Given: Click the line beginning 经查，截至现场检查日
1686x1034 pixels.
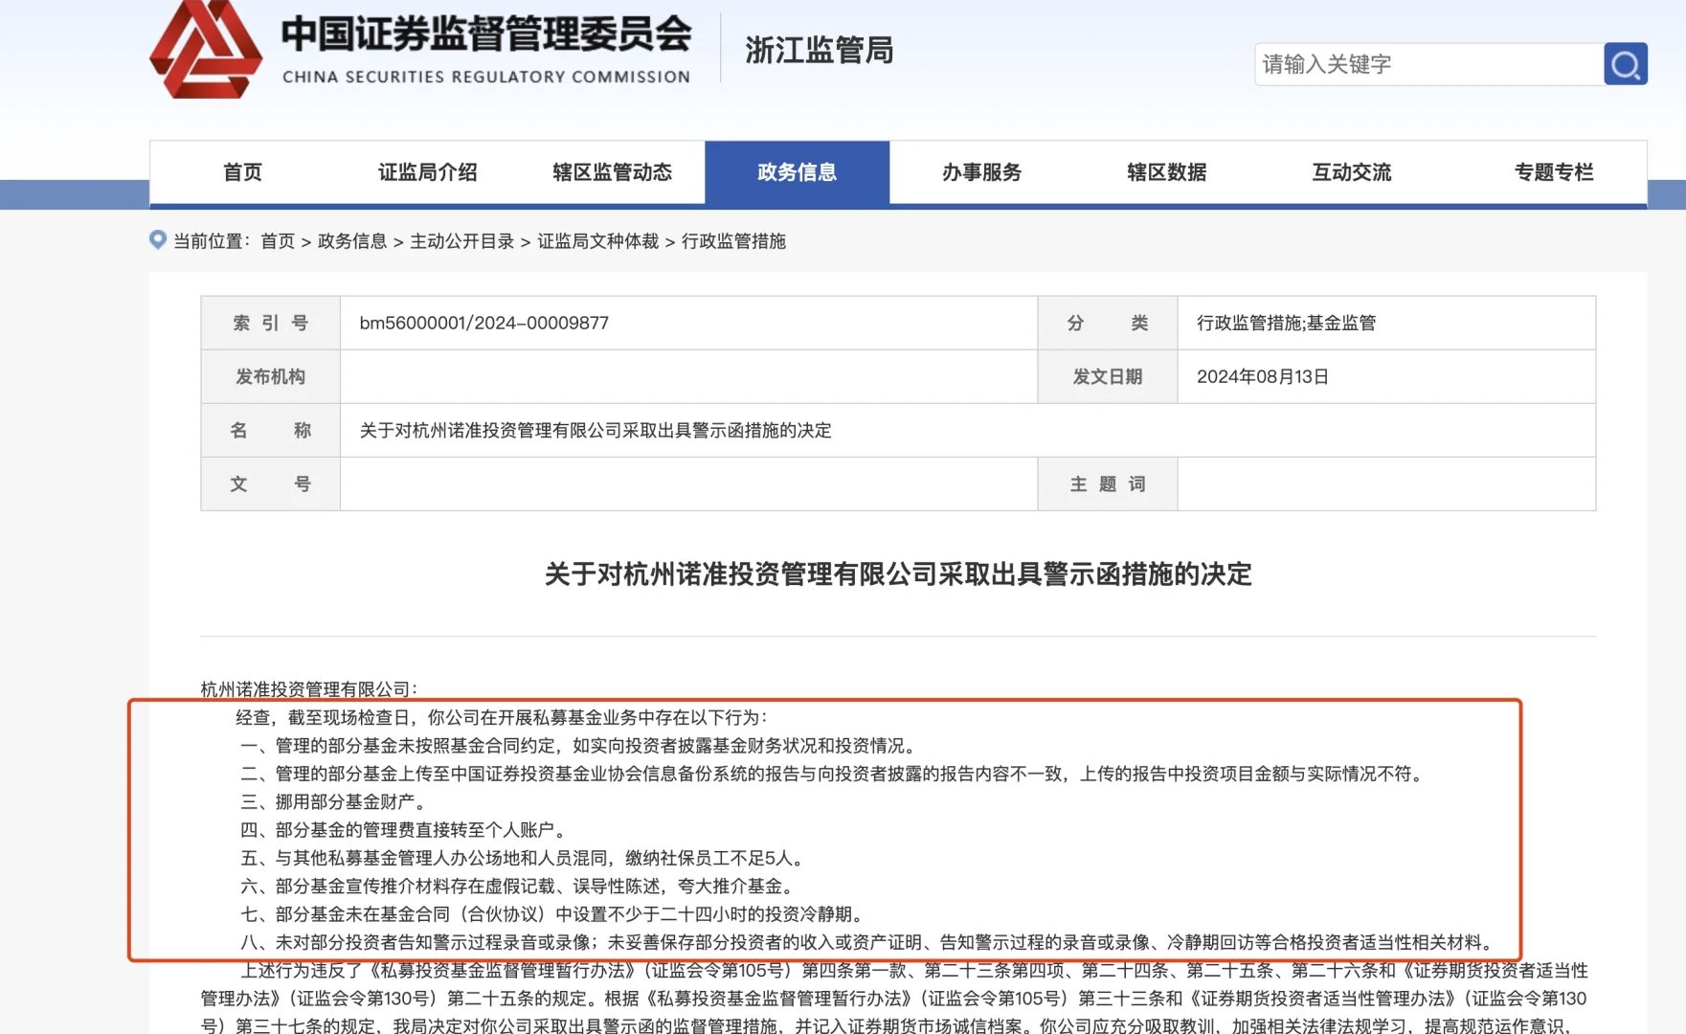Looking at the screenshot, I should pos(502,717).
